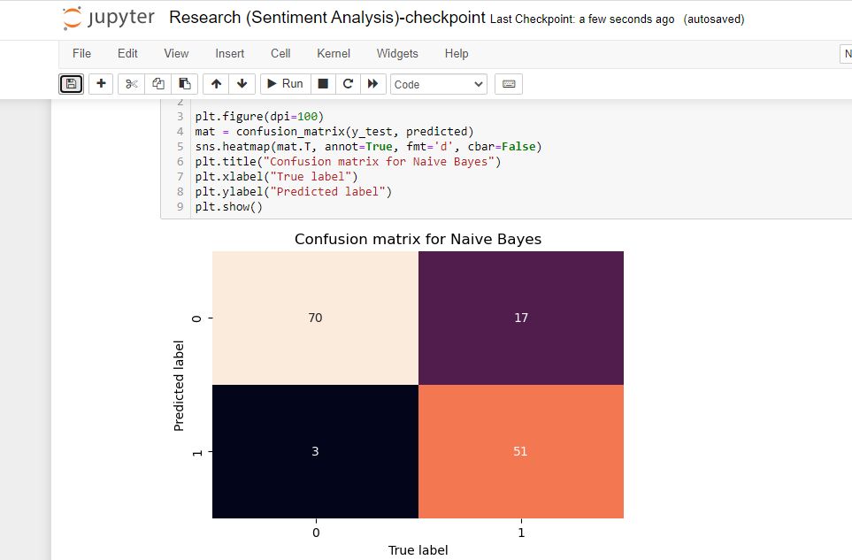852x560 pixels.
Task: Move selected cell up
Action: [x=216, y=84]
